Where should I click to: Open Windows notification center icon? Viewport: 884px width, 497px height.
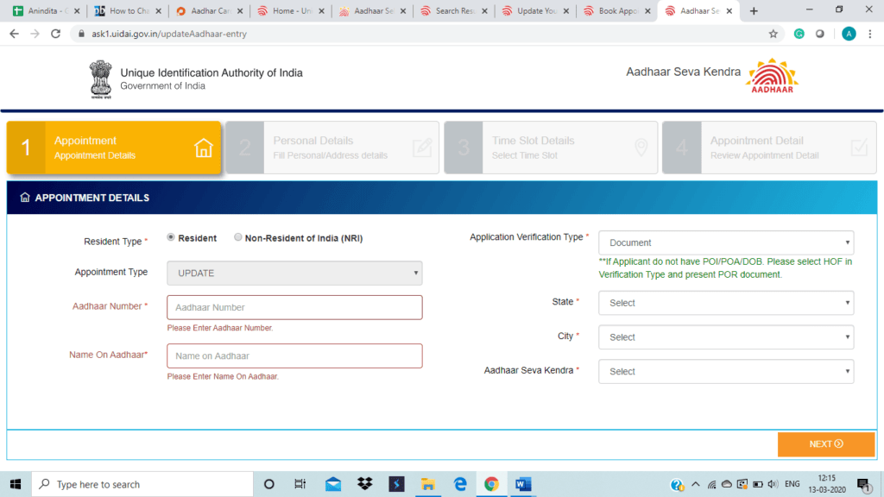(x=862, y=484)
